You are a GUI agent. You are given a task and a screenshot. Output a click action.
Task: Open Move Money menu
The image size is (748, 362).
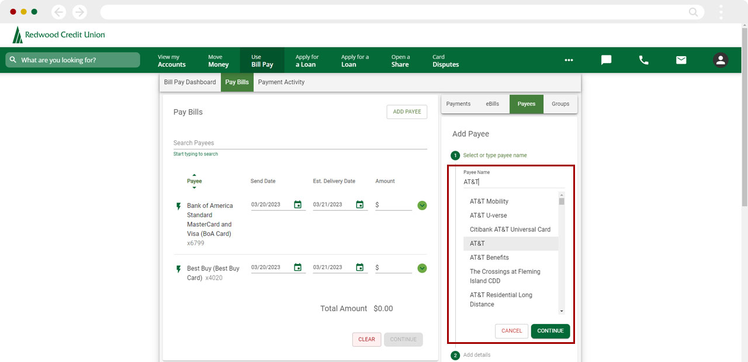219,61
